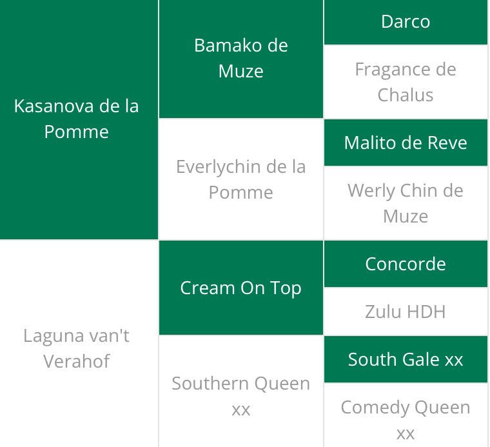Select the white cell below Bamako de Muze
Screen dimensions: 490x447
click(240, 179)
